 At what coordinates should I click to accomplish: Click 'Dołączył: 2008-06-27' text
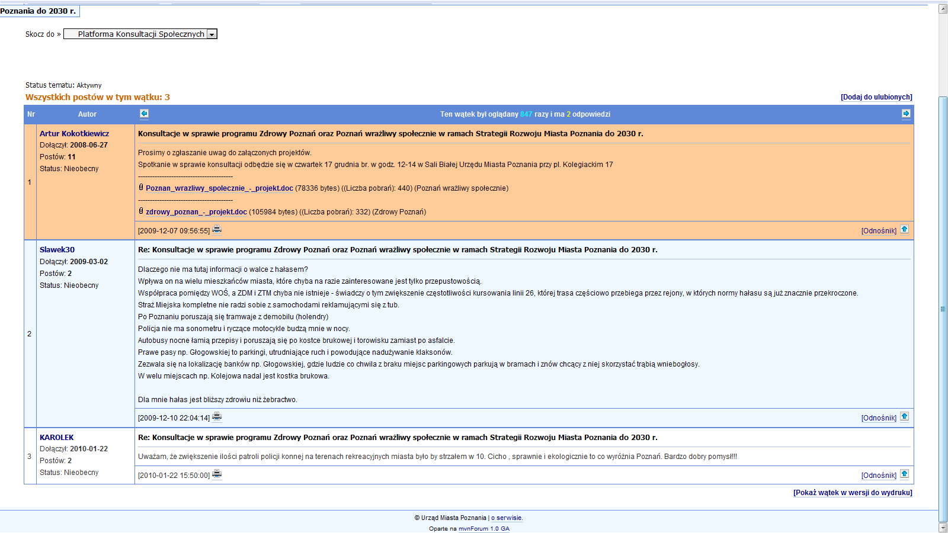click(73, 145)
